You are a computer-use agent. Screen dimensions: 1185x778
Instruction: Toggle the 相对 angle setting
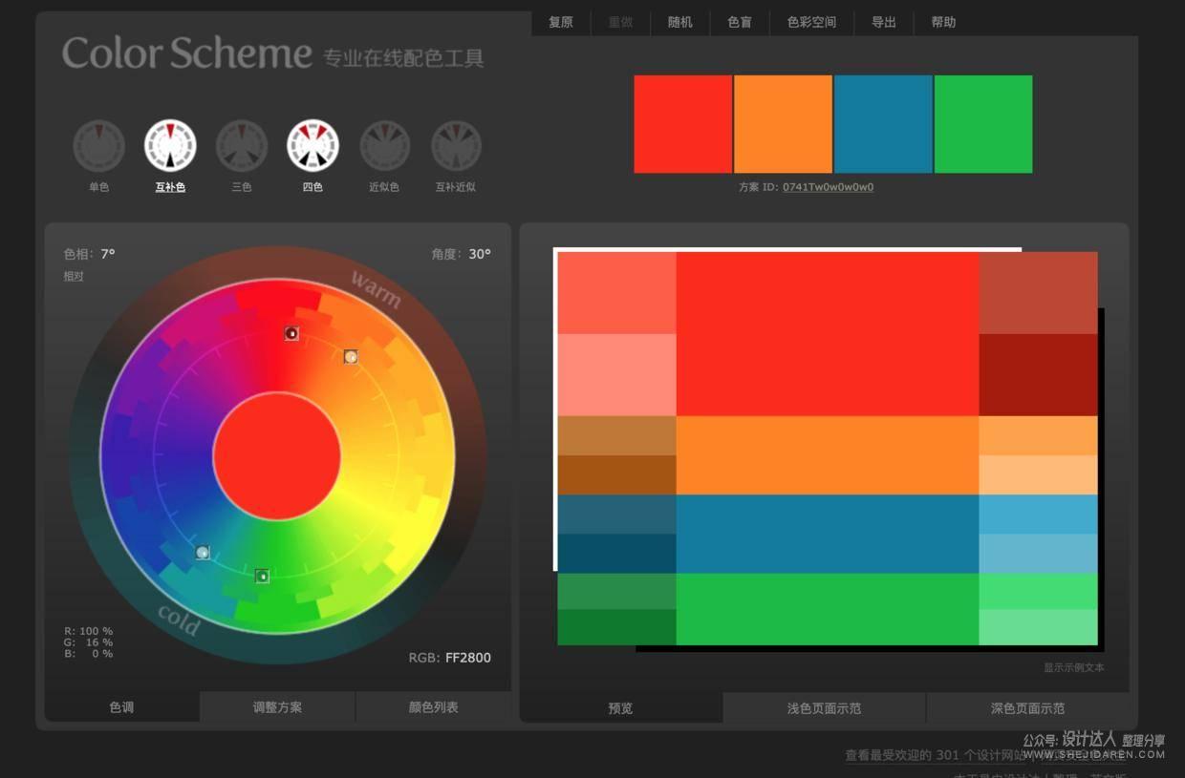pos(75,276)
